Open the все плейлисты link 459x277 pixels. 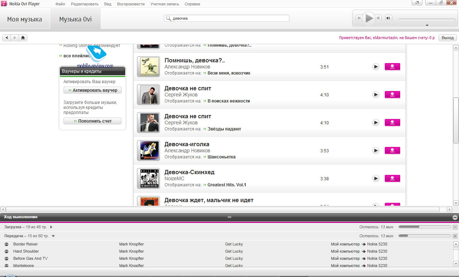[75, 56]
